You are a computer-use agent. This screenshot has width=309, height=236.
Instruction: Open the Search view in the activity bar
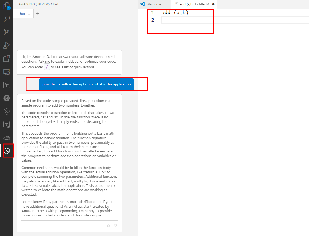7,19
